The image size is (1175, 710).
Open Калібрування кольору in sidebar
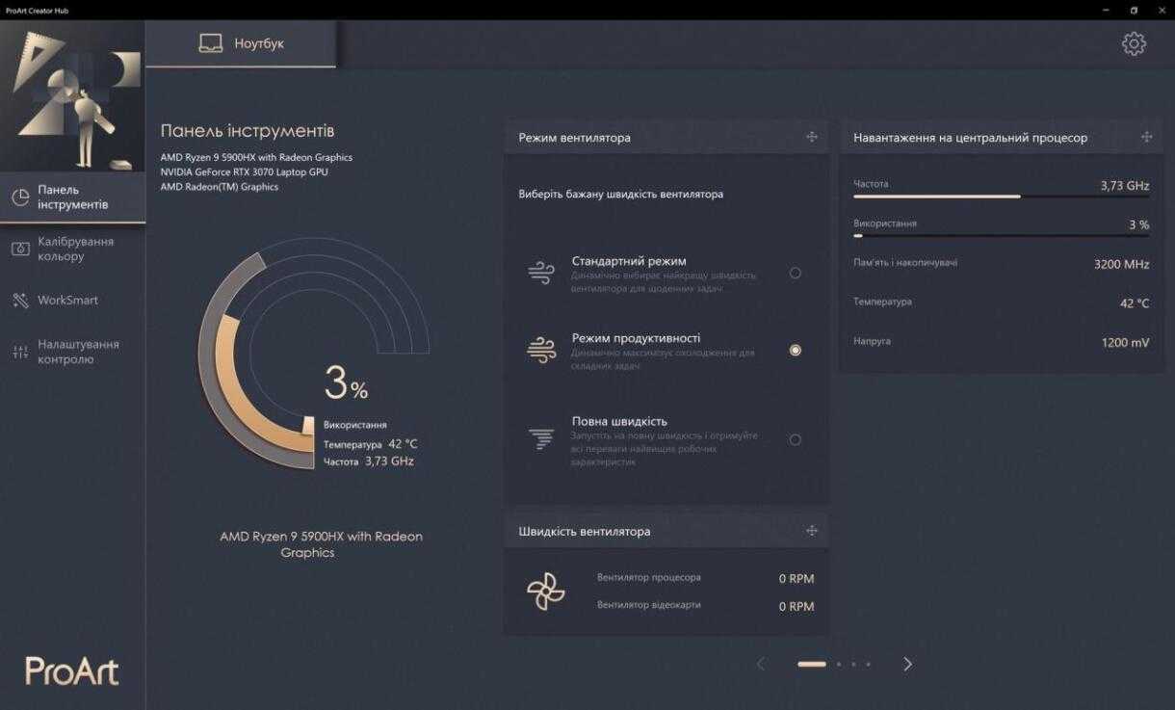(x=73, y=249)
